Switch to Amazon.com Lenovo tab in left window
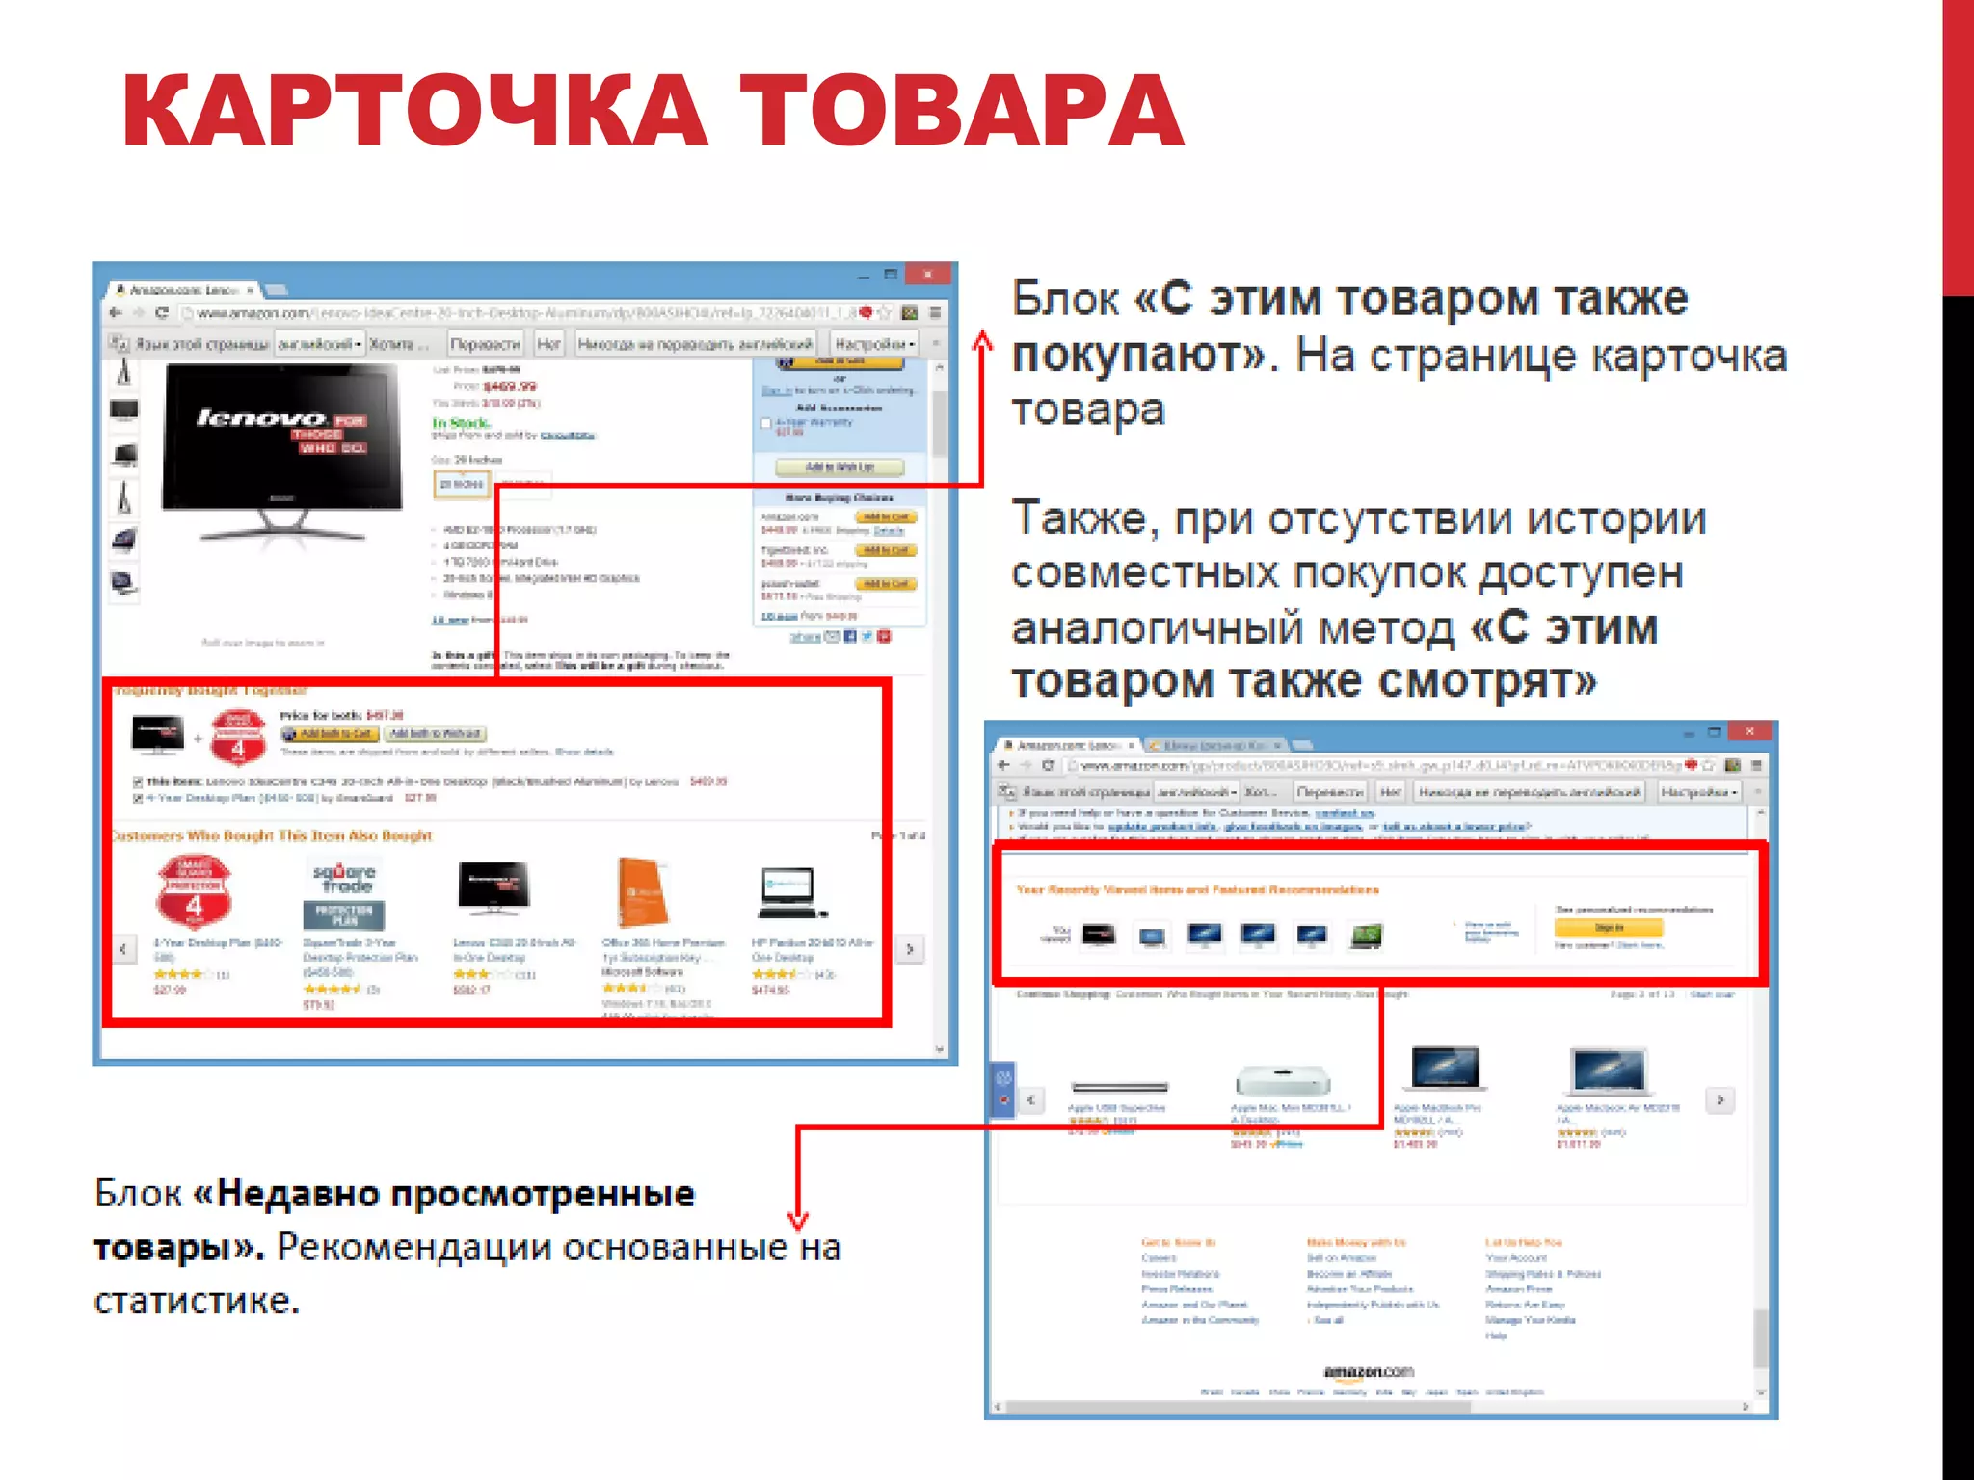Image resolution: width=1974 pixels, height=1480 pixels. pos(183,289)
